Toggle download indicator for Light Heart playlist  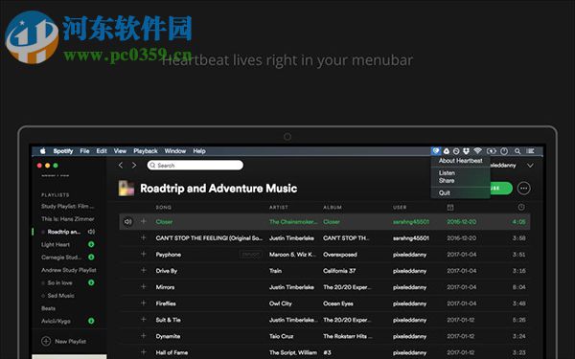[91, 244]
